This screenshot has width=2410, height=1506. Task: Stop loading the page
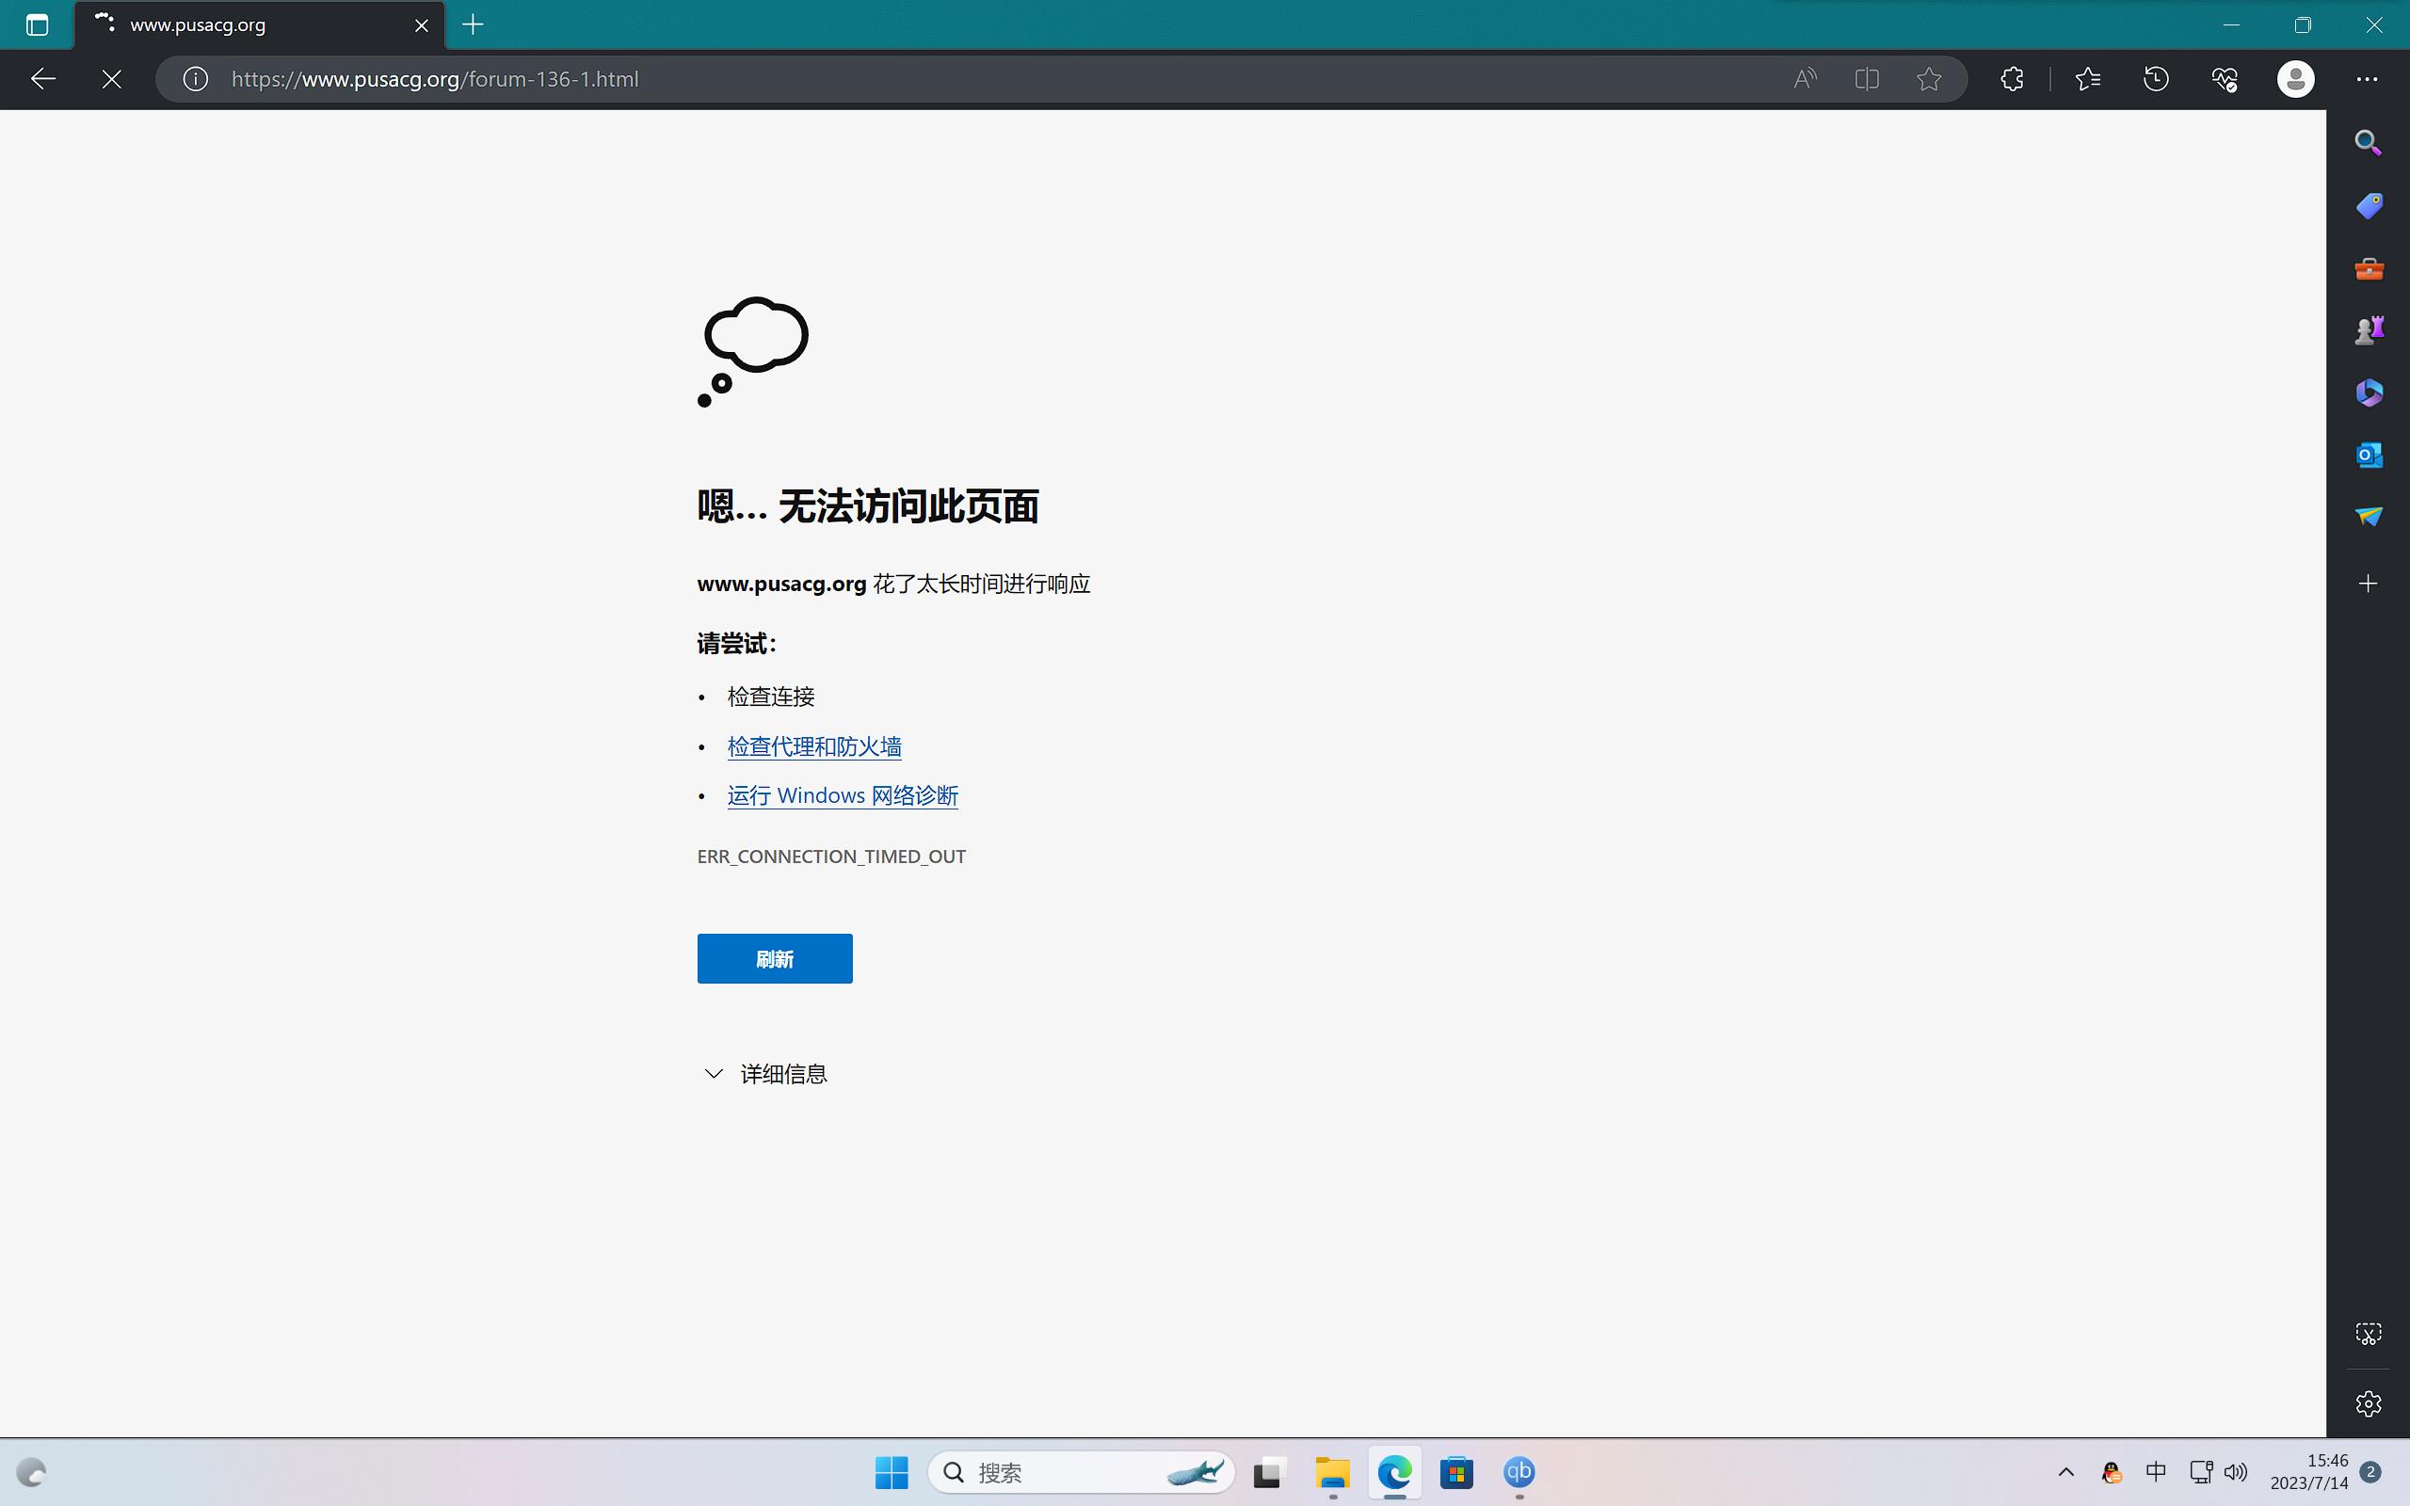click(111, 79)
